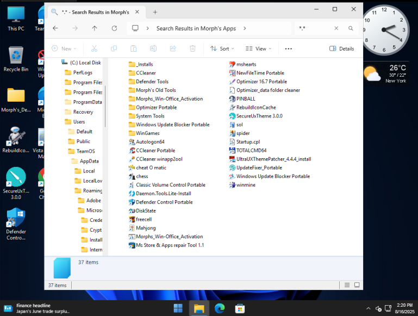
Task: Select DiskState application
Action: coord(142,210)
